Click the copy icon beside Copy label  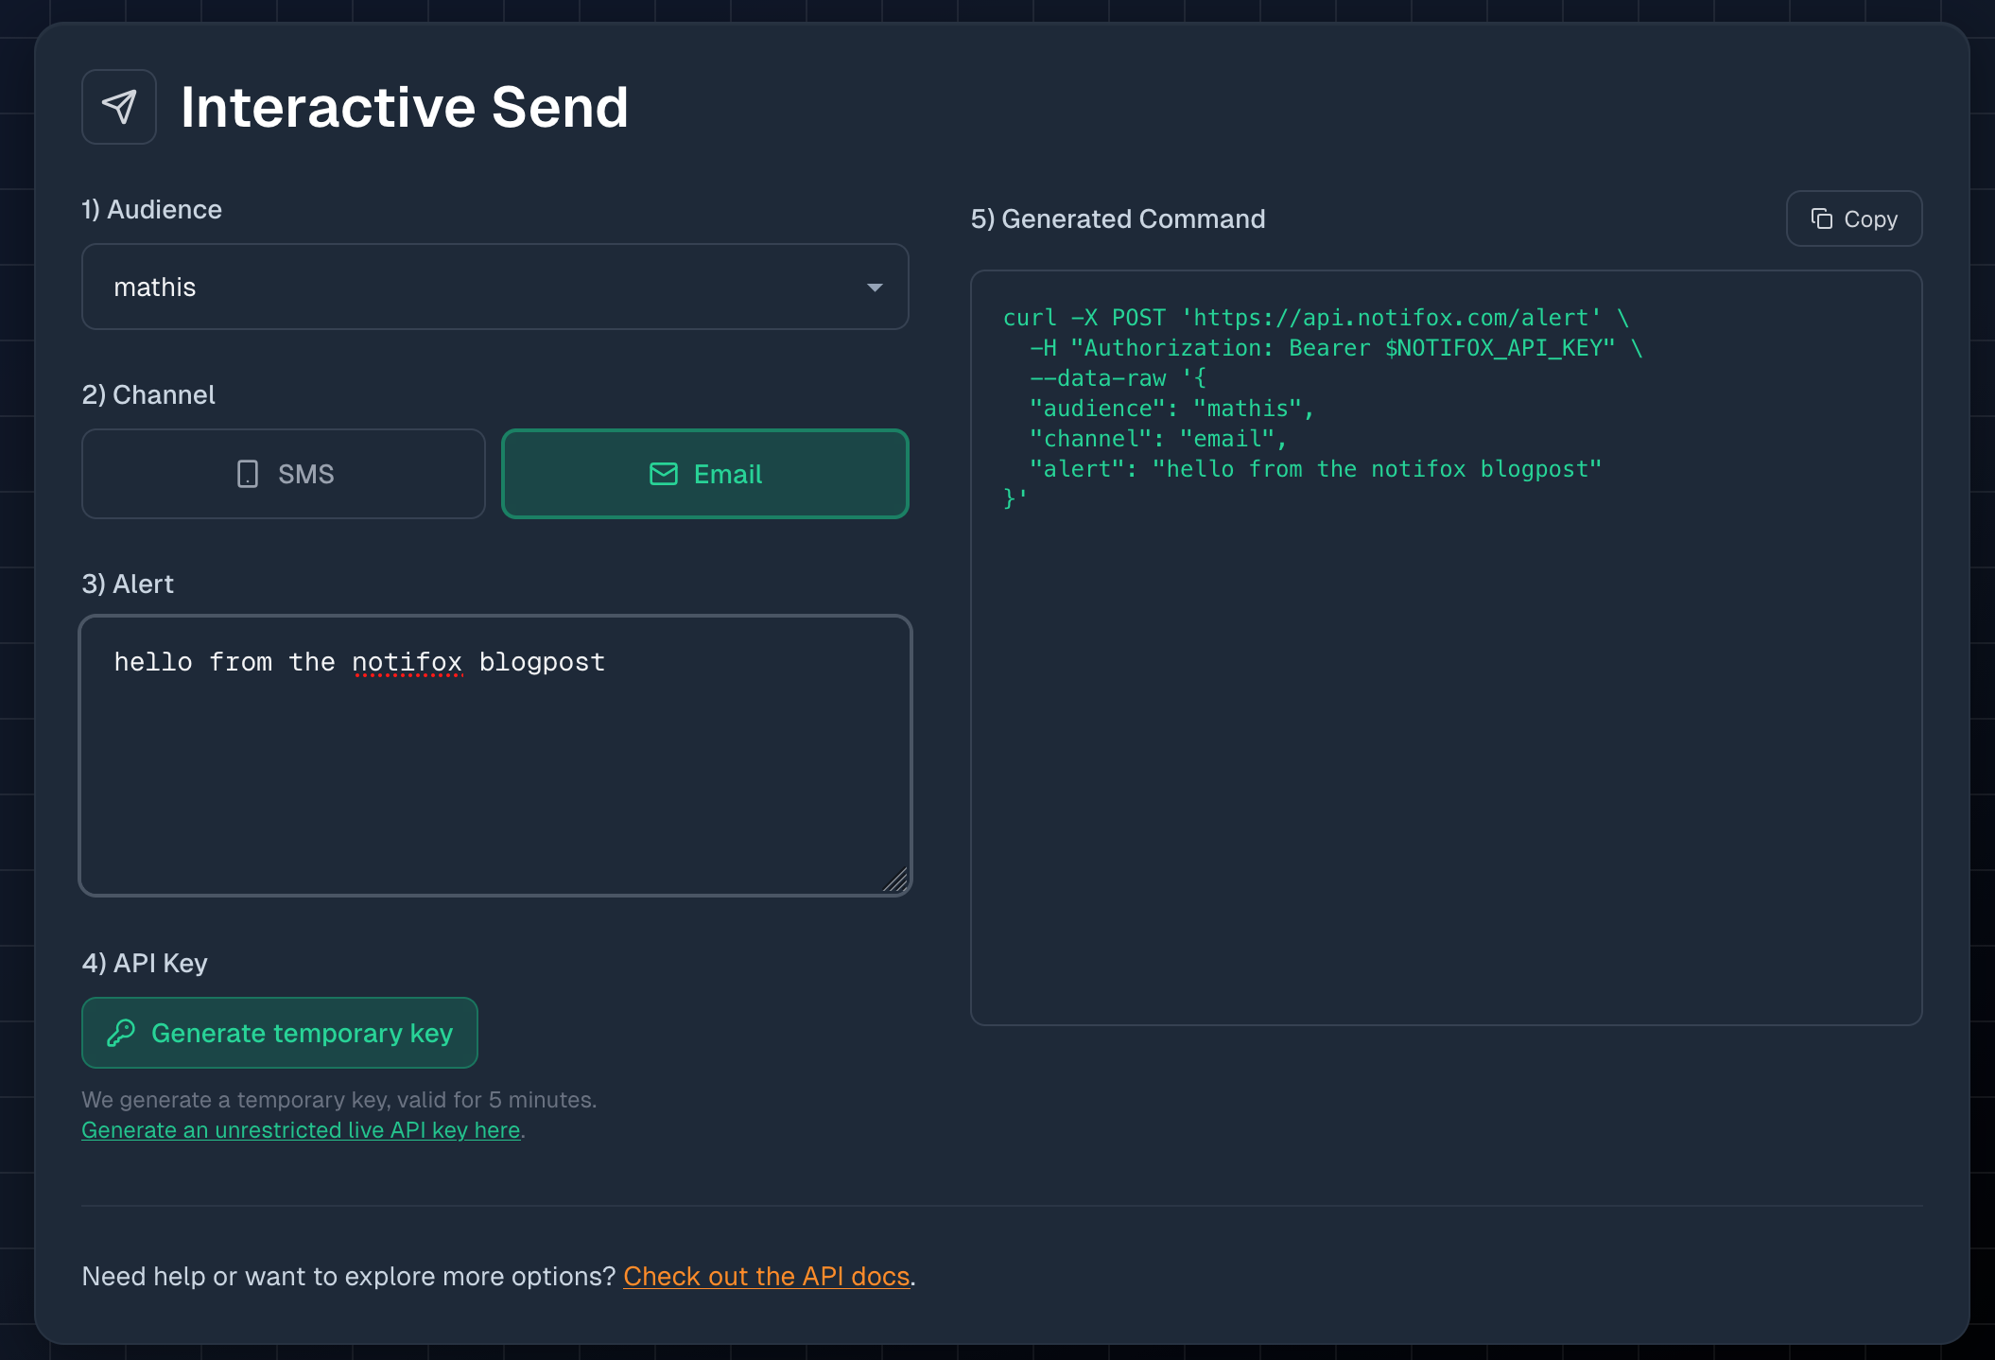pyautogui.click(x=1823, y=218)
